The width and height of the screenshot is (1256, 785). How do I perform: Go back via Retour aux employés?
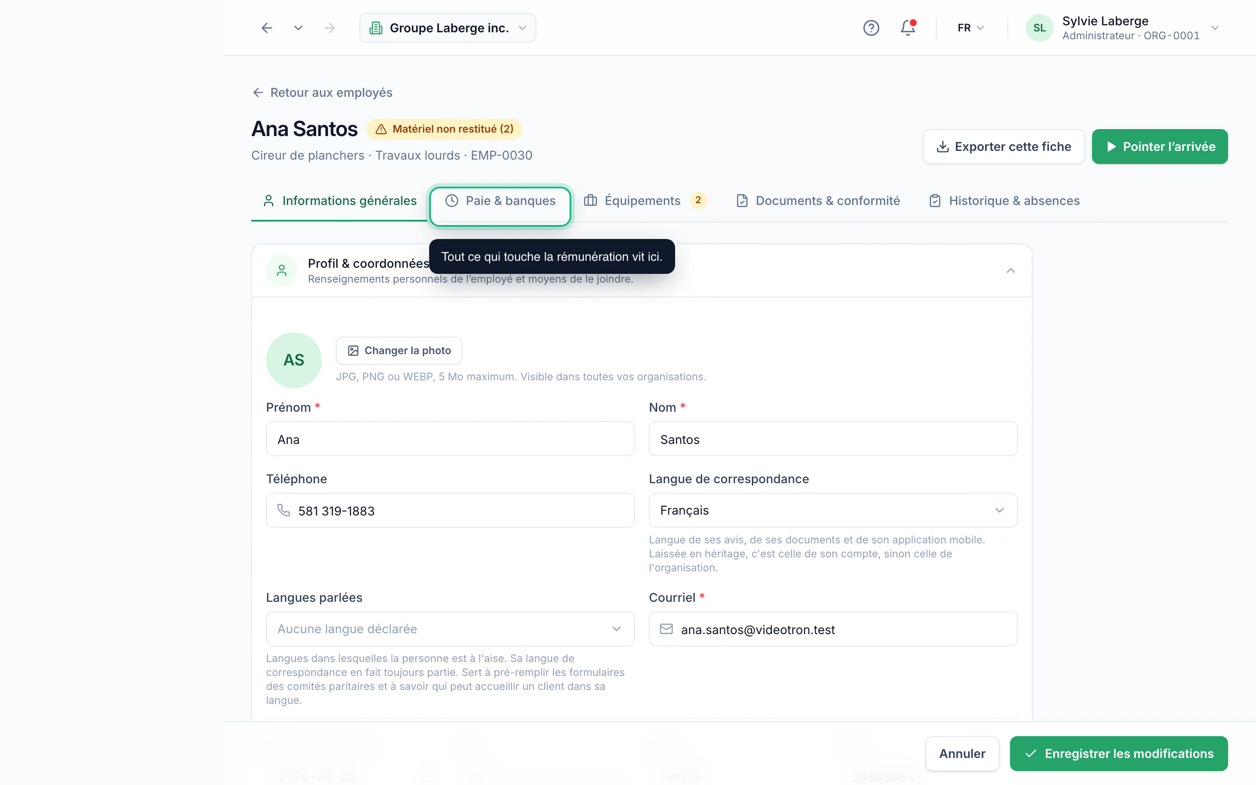pos(322,92)
